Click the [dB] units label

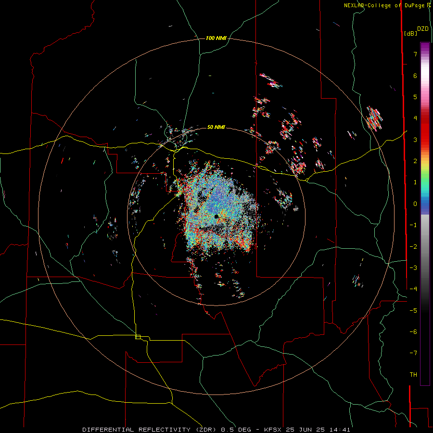pos(410,33)
